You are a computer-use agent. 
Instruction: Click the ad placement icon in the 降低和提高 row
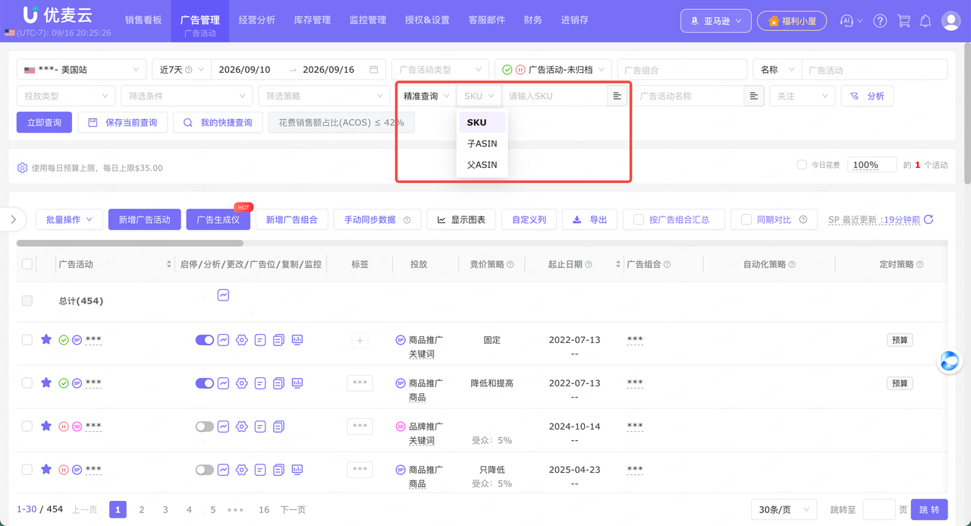(x=260, y=383)
